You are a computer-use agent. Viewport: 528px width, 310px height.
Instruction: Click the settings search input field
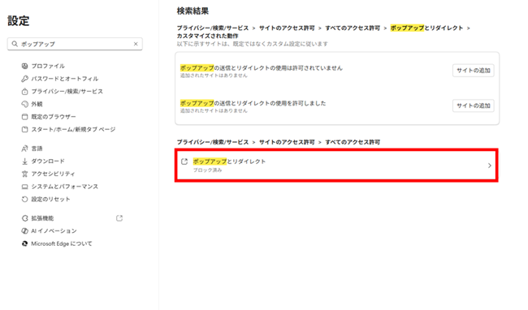click(x=75, y=44)
